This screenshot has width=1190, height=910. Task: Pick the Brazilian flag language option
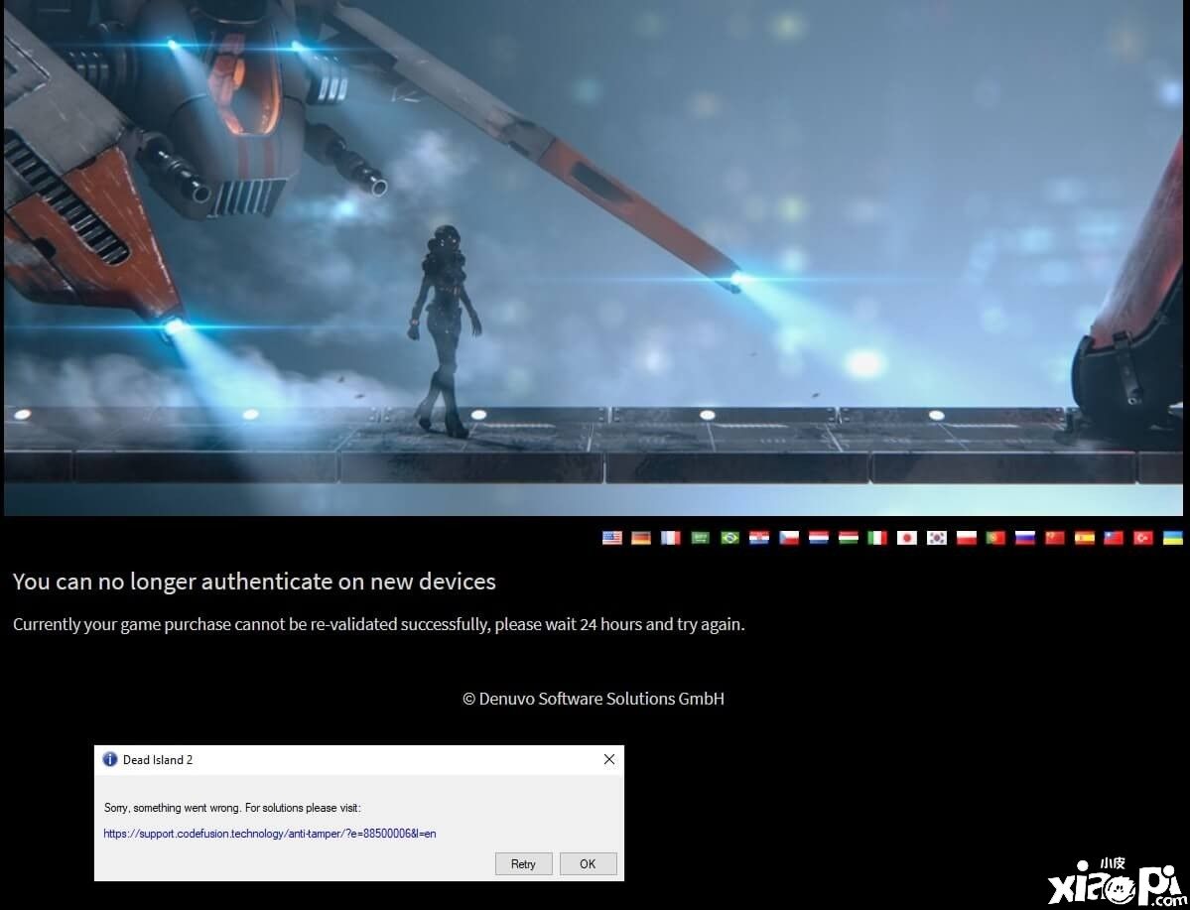730,537
